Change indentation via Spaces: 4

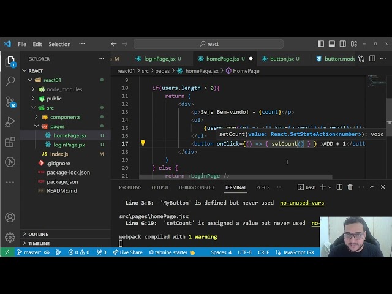[x=221, y=252]
